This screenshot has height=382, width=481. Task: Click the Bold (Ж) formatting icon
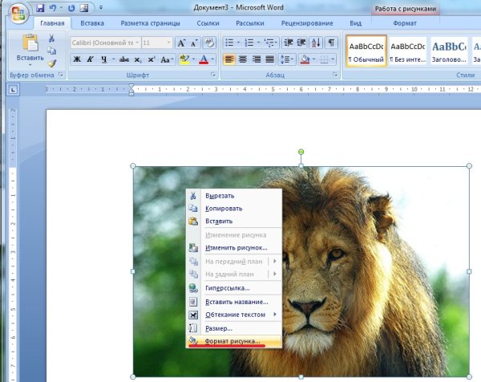click(78, 59)
